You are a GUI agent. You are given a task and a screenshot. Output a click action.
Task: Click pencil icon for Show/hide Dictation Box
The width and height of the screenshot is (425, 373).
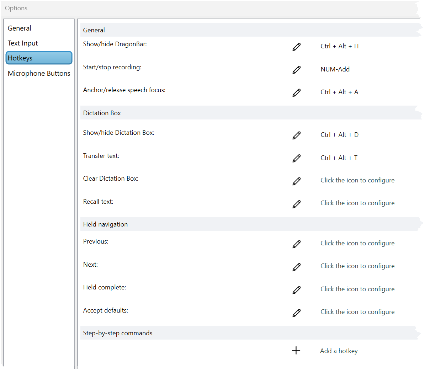296,135
